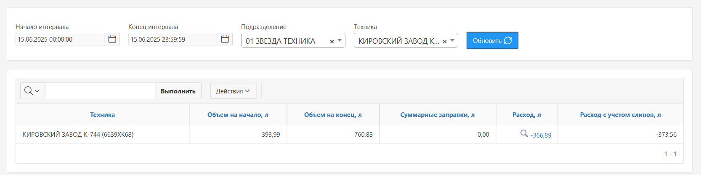Expand the Подразделение dropdown arrow
The width and height of the screenshot is (701, 175).
340,41
